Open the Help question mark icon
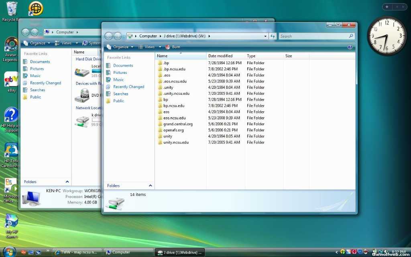The width and height of the screenshot is (411, 257). click(350, 47)
